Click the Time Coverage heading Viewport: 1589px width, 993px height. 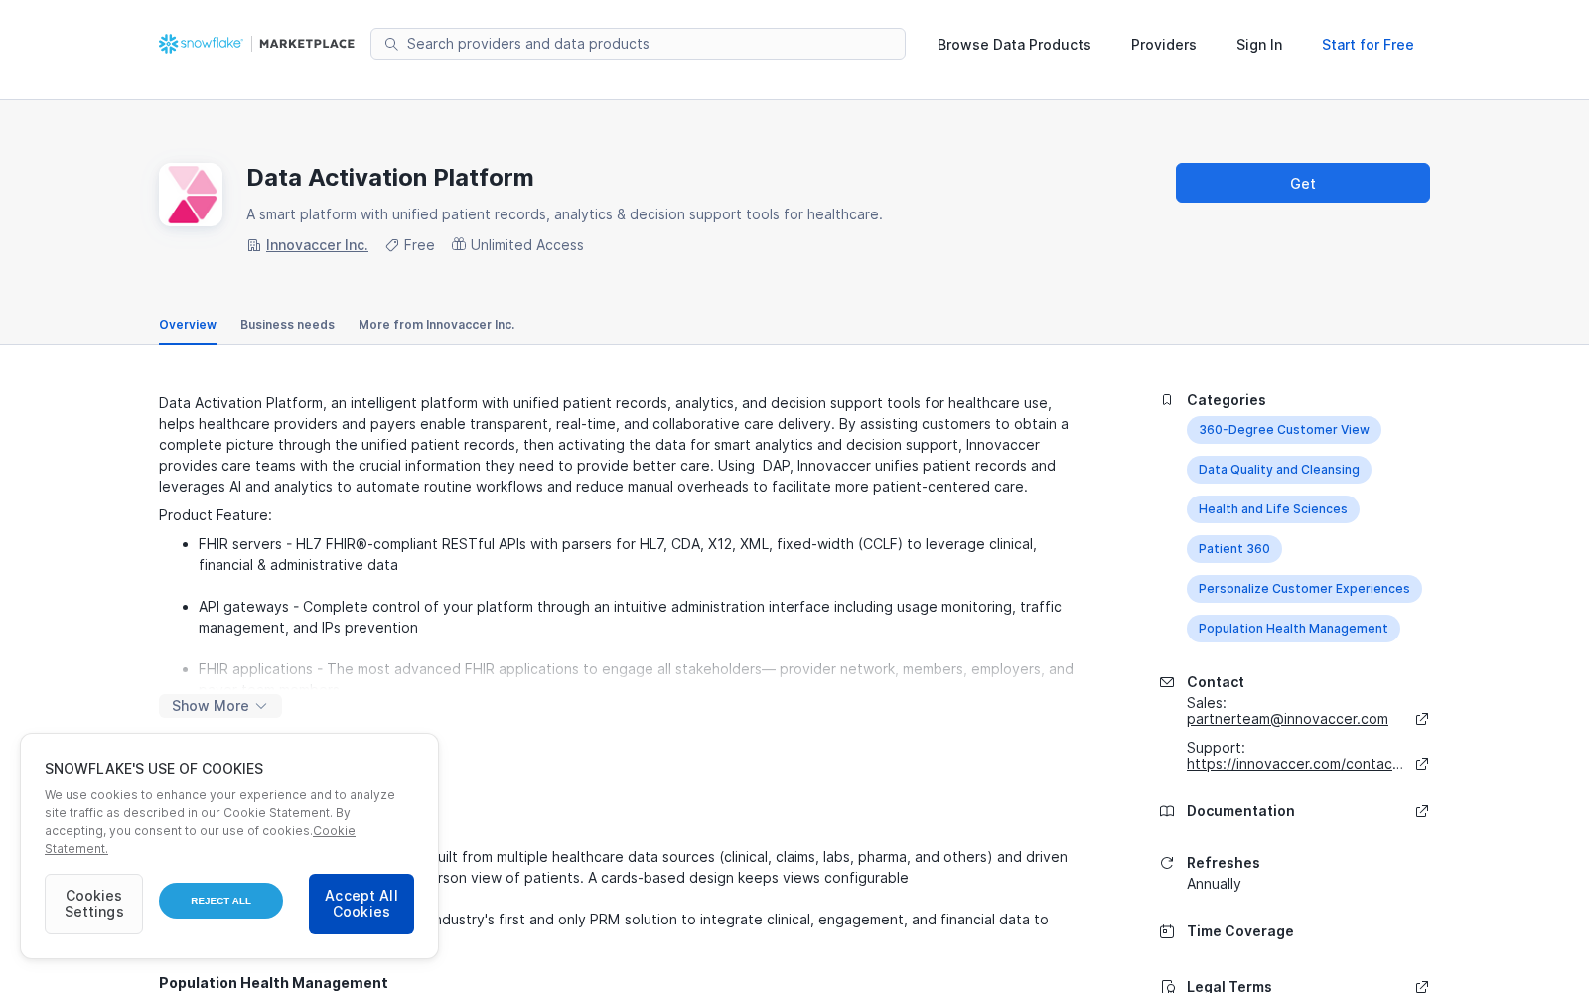[x=1240, y=931]
